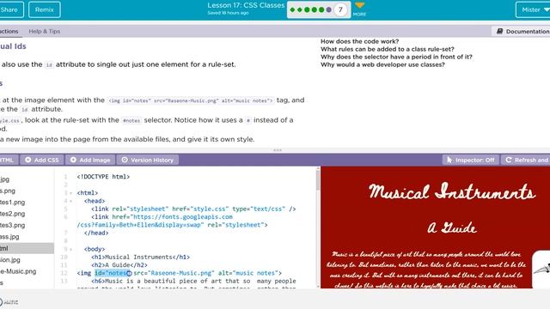Click 'Why would a web developer use classes?'

382,65
